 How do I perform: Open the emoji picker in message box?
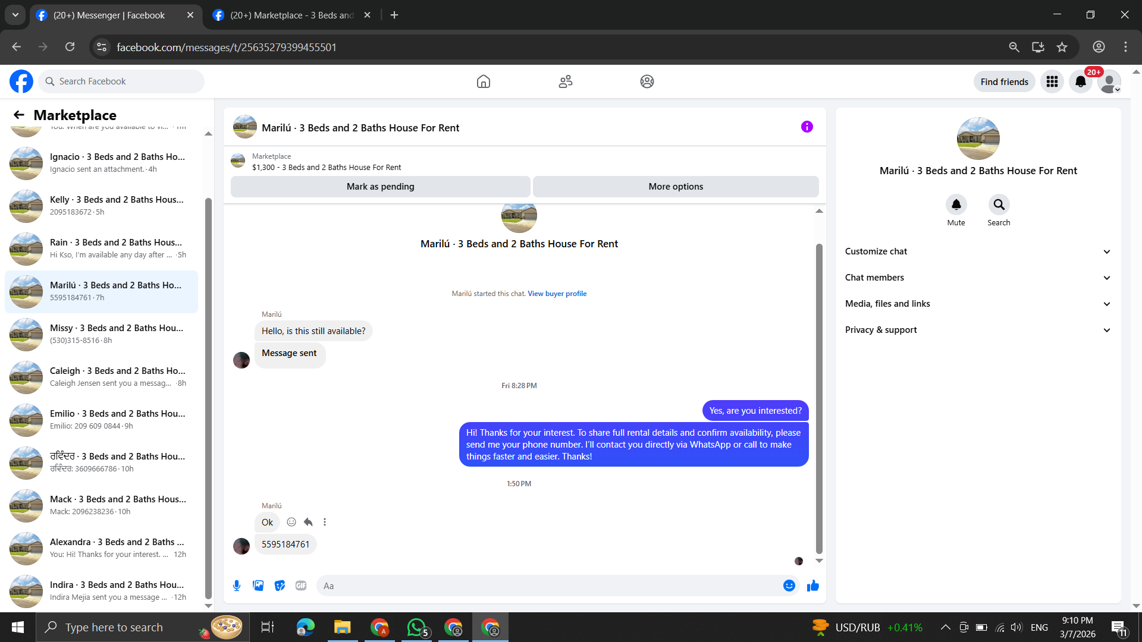pos(789,586)
